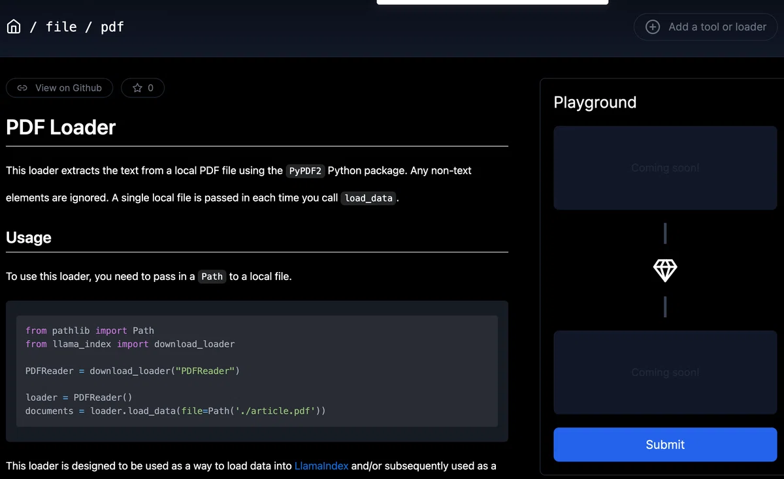The image size is (784, 479).
Task: Click the PyPDF2 inline code label
Action: [305, 171]
